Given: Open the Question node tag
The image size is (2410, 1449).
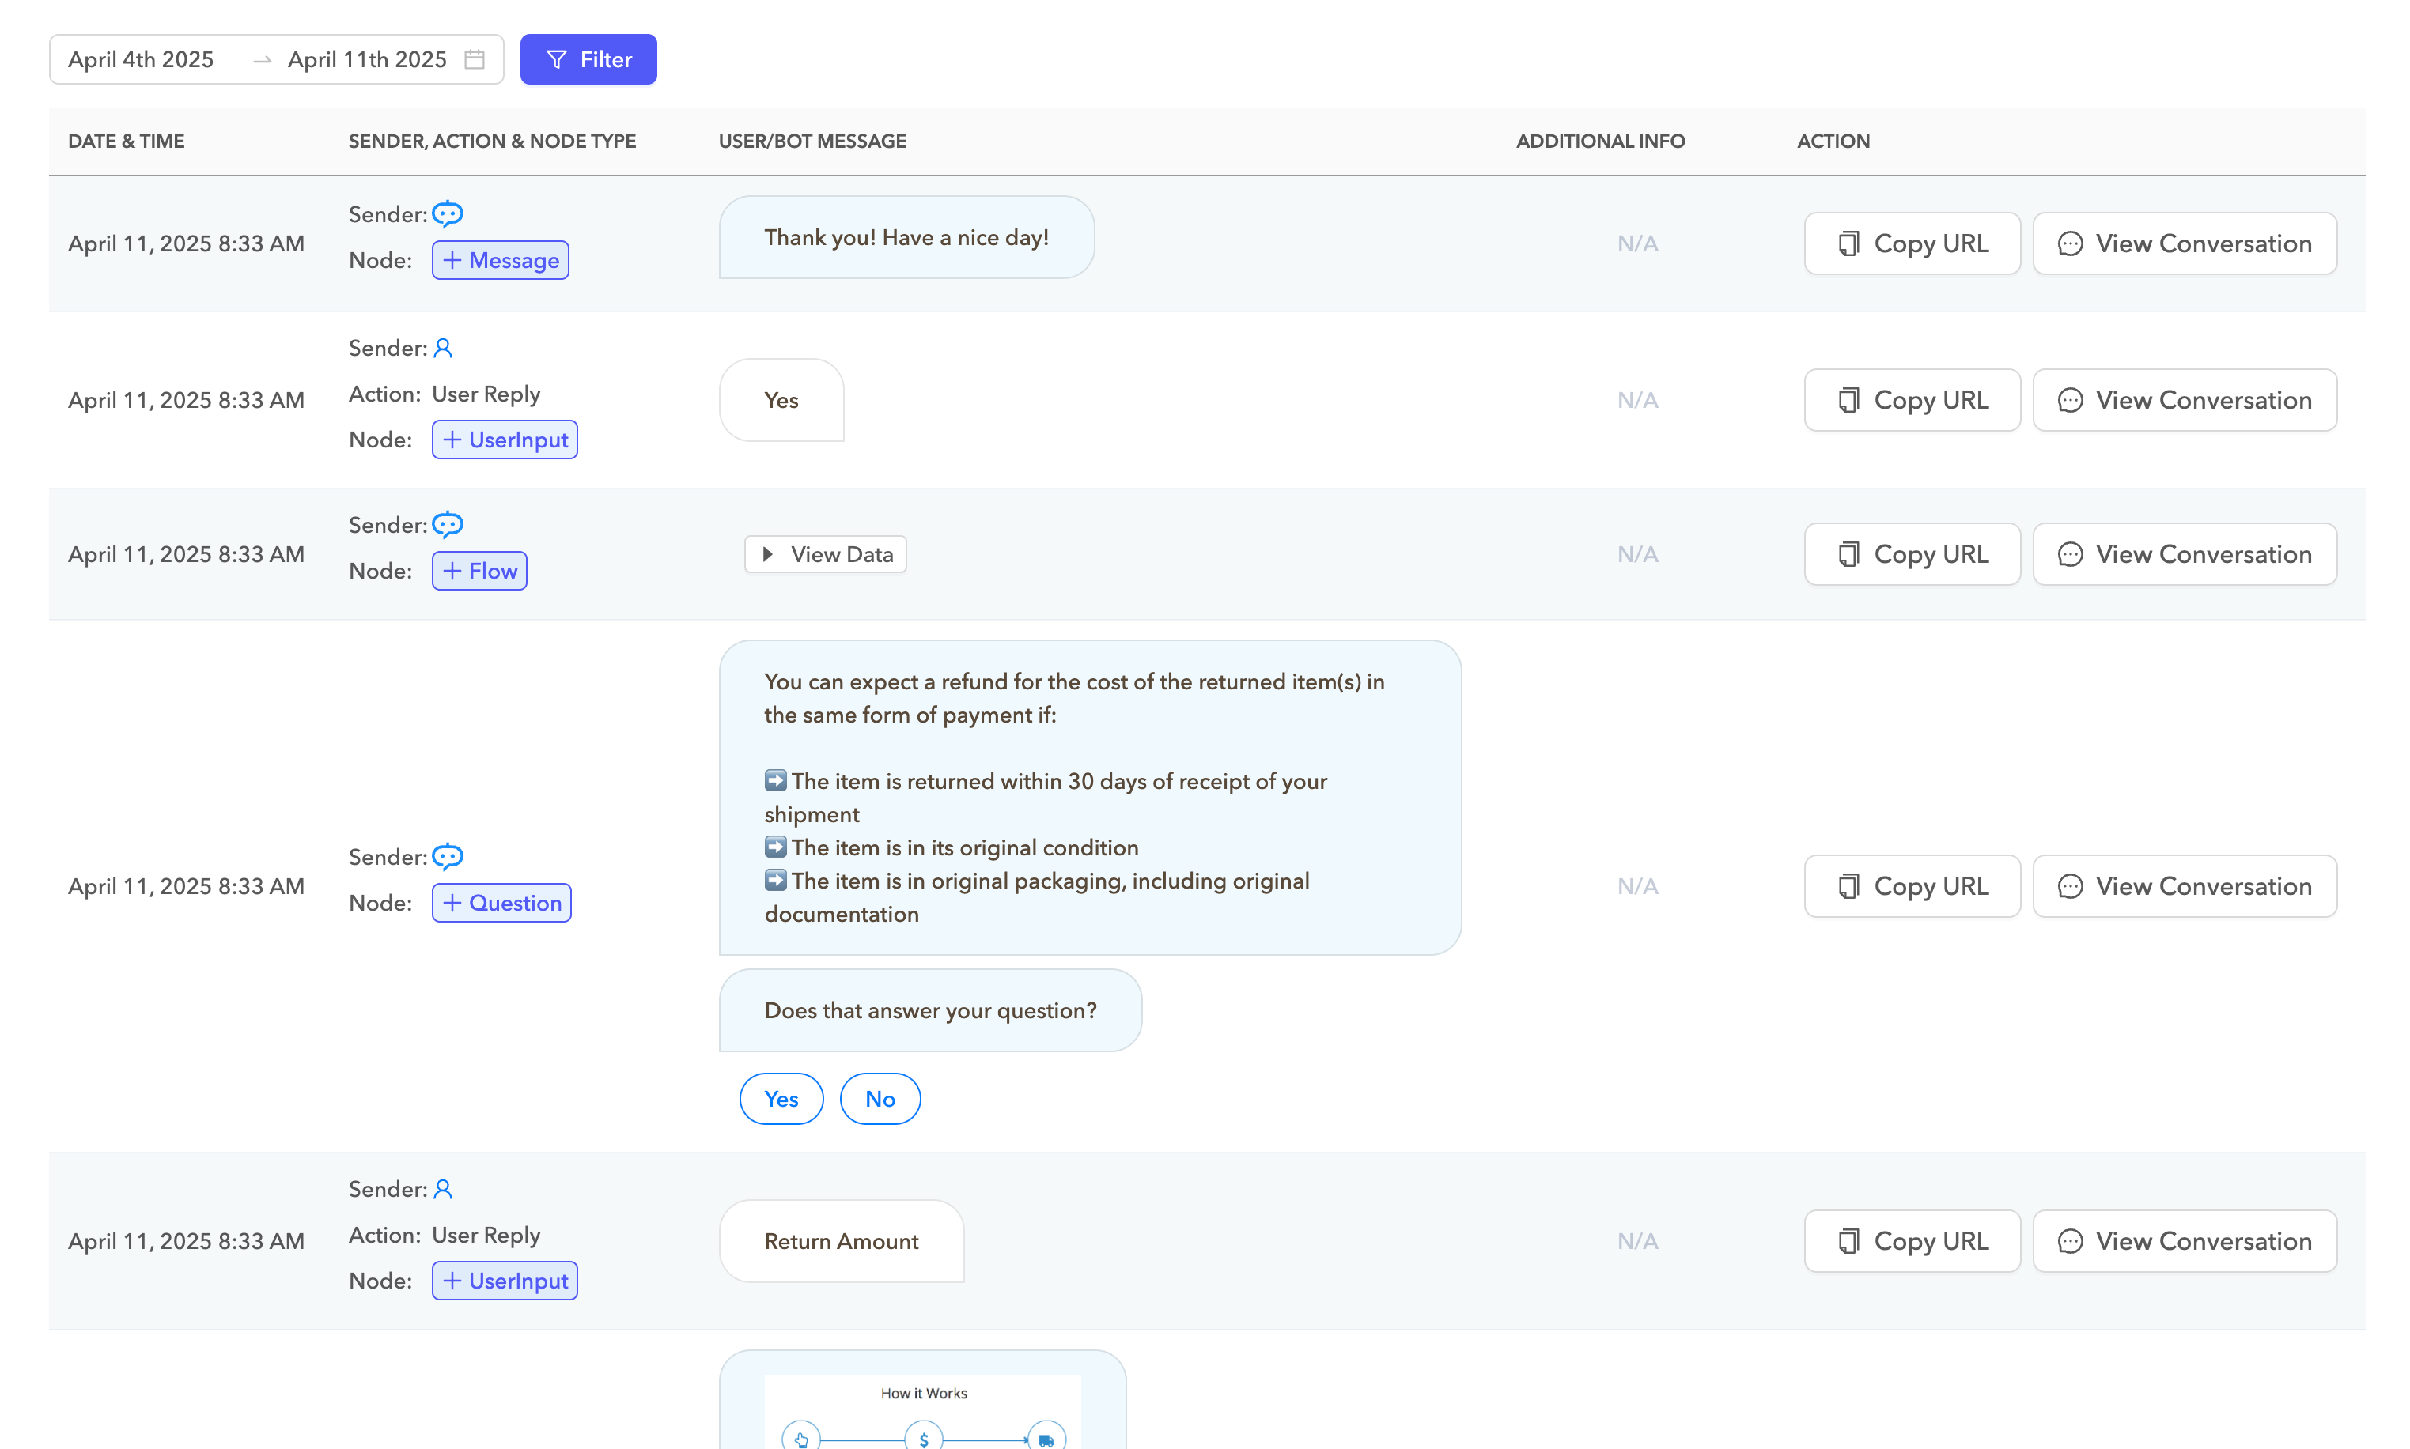Looking at the screenshot, I should [x=501, y=904].
